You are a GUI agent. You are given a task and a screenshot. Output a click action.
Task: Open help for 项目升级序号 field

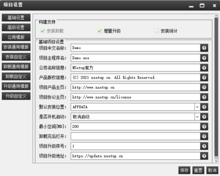(204, 146)
